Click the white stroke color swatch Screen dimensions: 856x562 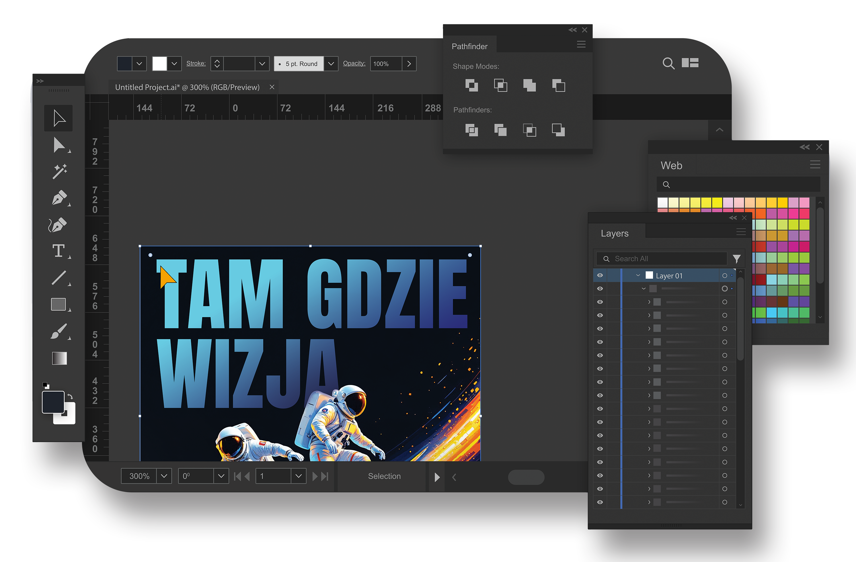click(160, 64)
